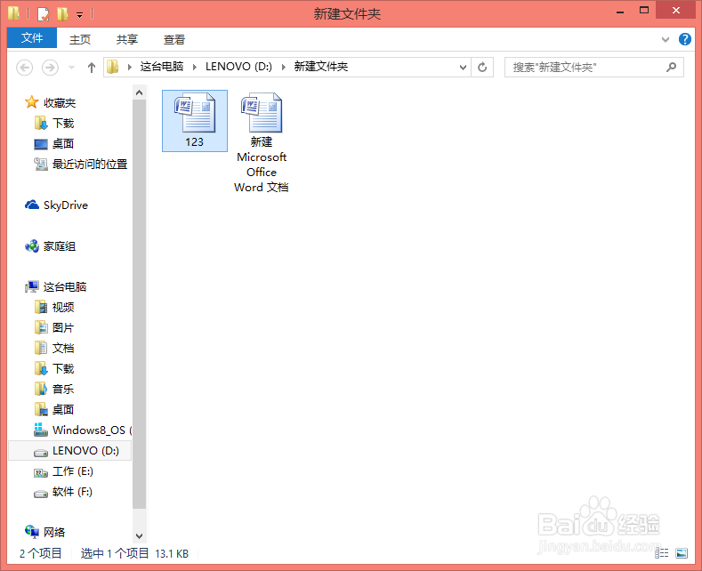Select LENOVO (D:) drive in tree
This screenshot has width=702, height=571.
[69, 451]
